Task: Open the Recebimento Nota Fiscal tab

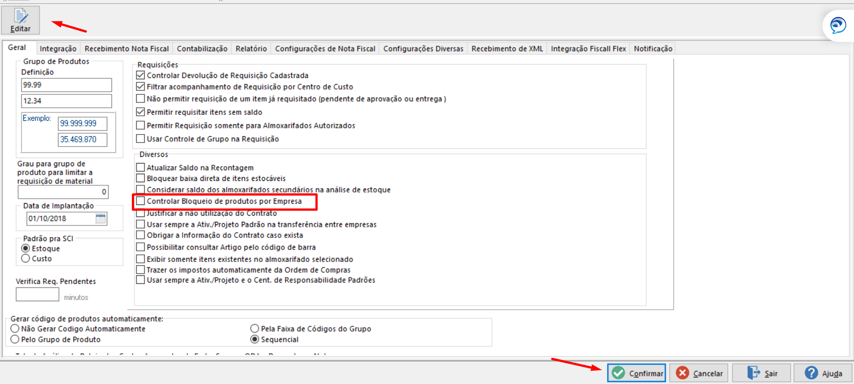Action: click(x=127, y=49)
